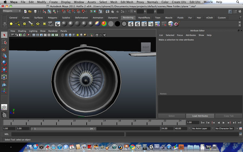Screen dimensions: 243x152
Task: Open the viewport Shading menu
Action: point(22,31)
